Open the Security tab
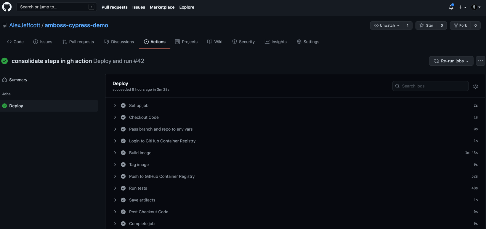This screenshot has width=486, height=229. (243, 42)
